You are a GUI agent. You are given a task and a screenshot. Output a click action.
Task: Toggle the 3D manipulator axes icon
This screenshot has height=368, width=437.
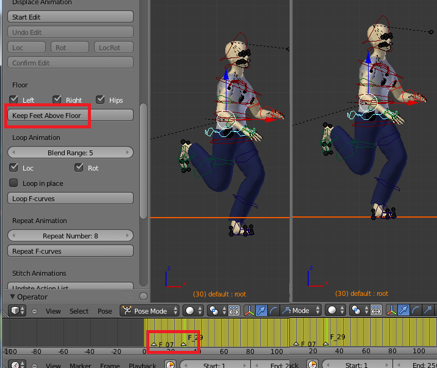click(250, 311)
